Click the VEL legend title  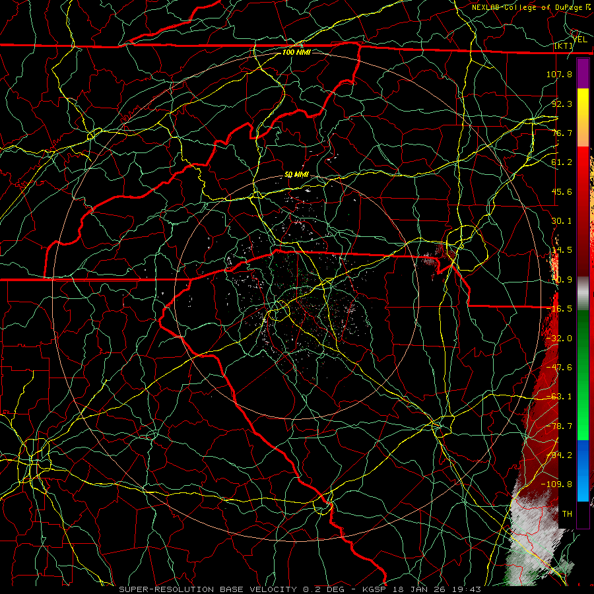coord(580,40)
